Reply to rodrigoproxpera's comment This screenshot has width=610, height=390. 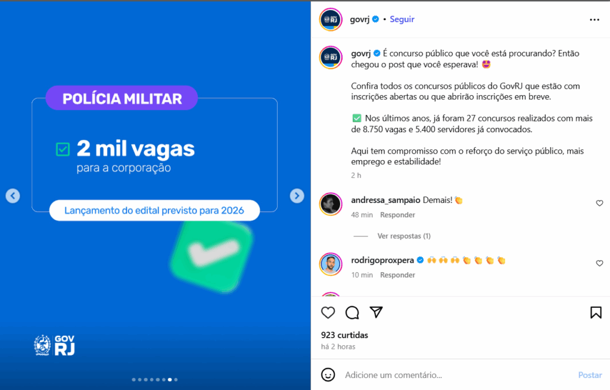397,275
